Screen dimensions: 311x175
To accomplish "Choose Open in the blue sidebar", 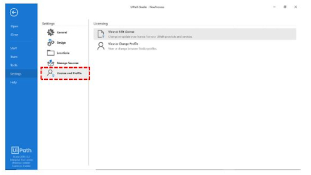I will [x=14, y=26].
